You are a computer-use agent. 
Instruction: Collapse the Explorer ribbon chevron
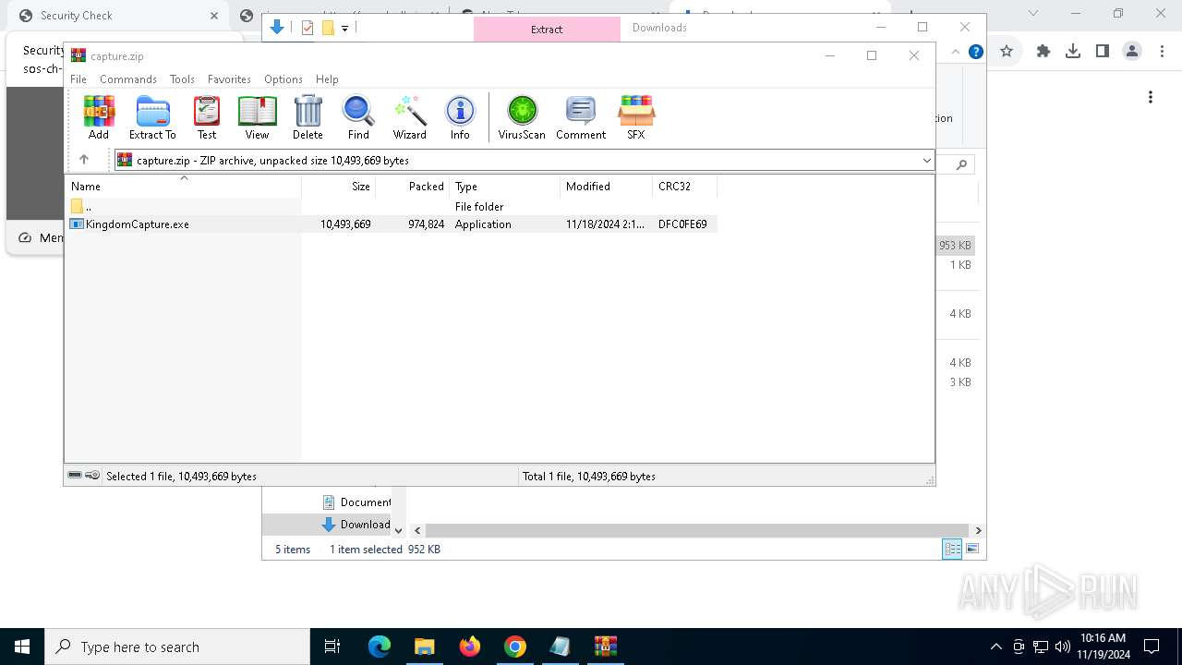956,52
